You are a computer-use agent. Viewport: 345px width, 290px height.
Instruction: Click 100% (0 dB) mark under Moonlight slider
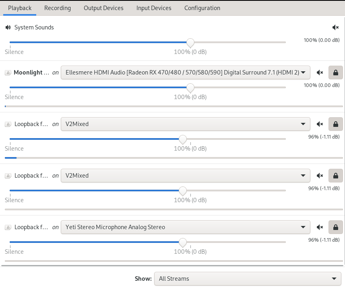190,97
